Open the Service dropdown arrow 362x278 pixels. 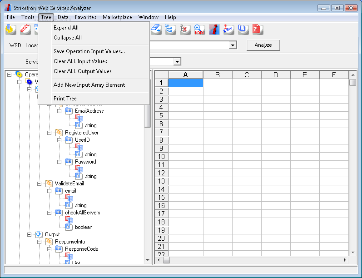click(177, 62)
